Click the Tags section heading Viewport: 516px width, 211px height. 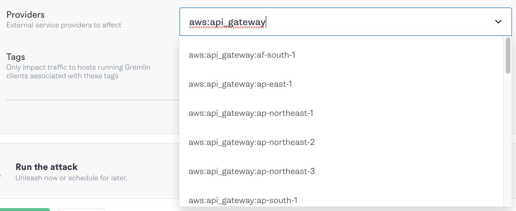16,57
